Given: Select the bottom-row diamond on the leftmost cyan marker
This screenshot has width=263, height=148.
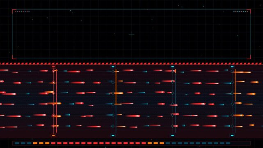Looking at the screenshot, I should pos(113,126).
